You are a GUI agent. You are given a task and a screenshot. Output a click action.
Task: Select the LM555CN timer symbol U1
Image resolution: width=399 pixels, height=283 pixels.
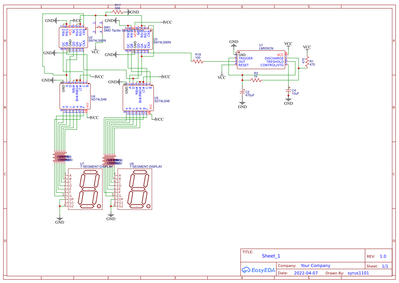pos(261,60)
